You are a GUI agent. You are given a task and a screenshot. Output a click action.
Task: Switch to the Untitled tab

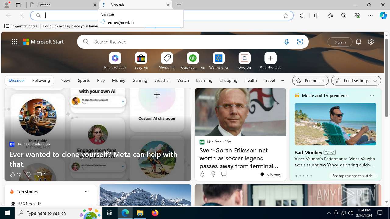pyautogui.click(x=63, y=5)
